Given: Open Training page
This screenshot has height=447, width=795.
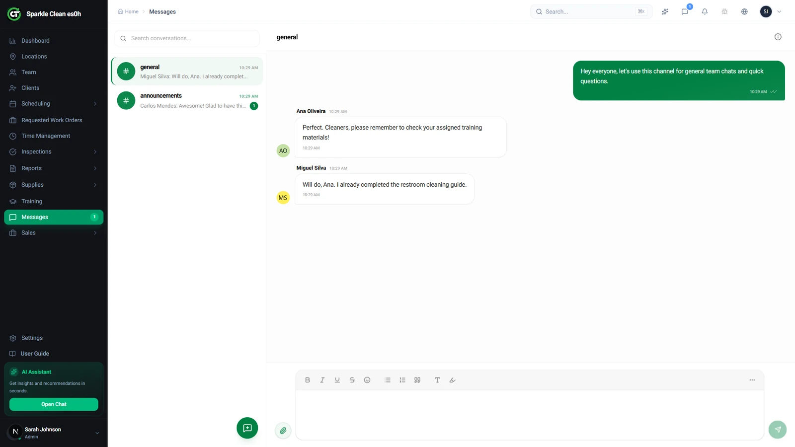Looking at the screenshot, I should point(54,201).
